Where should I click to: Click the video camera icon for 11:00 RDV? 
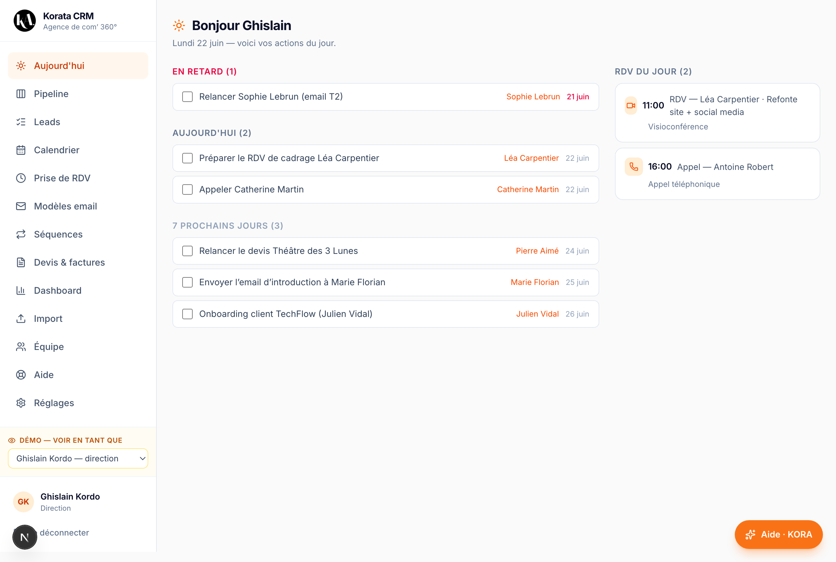click(631, 106)
